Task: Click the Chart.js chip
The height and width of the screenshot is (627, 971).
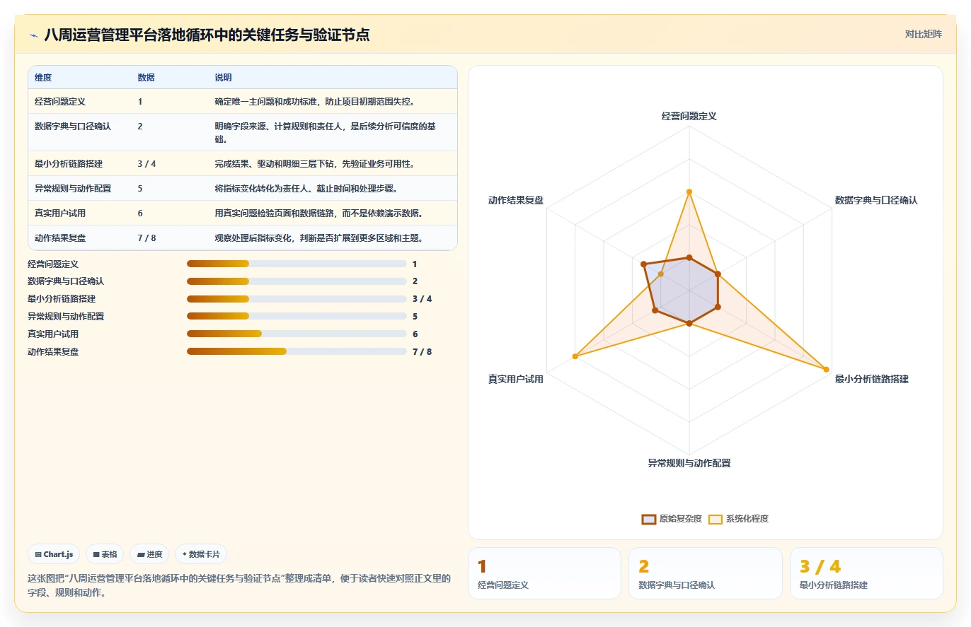Action: click(x=54, y=554)
